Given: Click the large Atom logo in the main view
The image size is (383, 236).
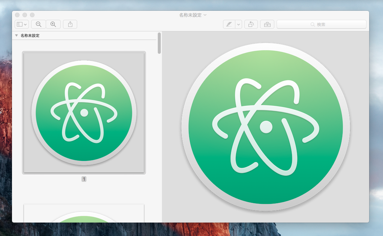Looking at the screenshot, I should point(265,127).
